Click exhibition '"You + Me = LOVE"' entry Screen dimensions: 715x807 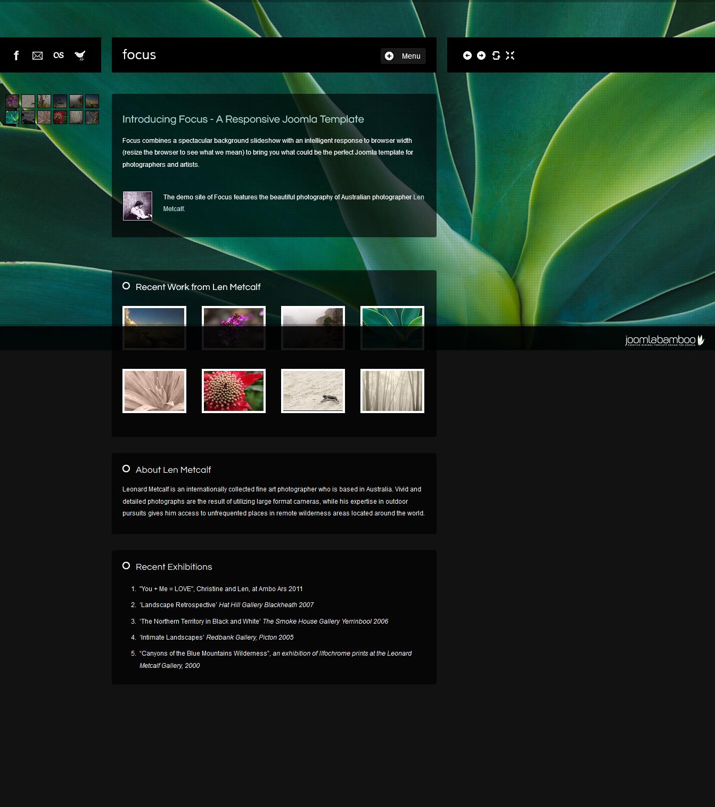coord(221,589)
